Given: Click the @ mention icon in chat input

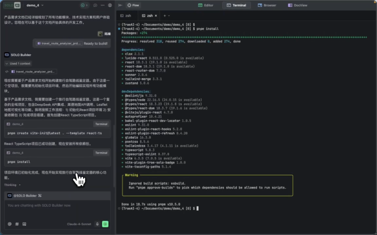Looking at the screenshot, I should (10, 224).
